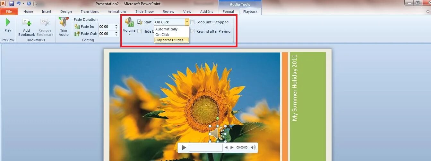431x161 pixels.
Task: Restore down the PowerPoint window
Action: (418, 3)
